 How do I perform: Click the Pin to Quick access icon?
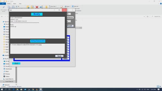coord(4,7)
